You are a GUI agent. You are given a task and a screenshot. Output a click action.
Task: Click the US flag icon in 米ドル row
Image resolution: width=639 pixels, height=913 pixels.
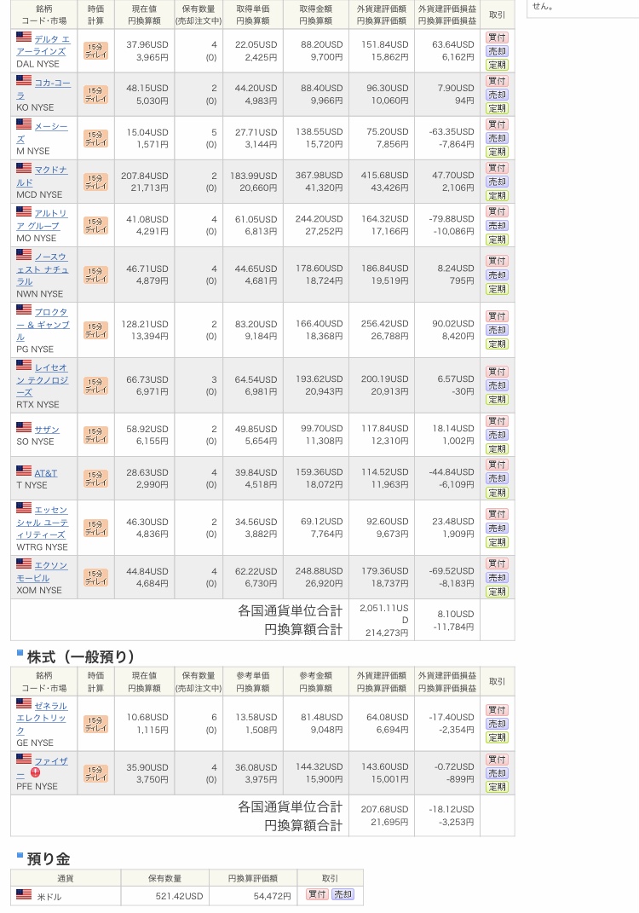(24, 894)
